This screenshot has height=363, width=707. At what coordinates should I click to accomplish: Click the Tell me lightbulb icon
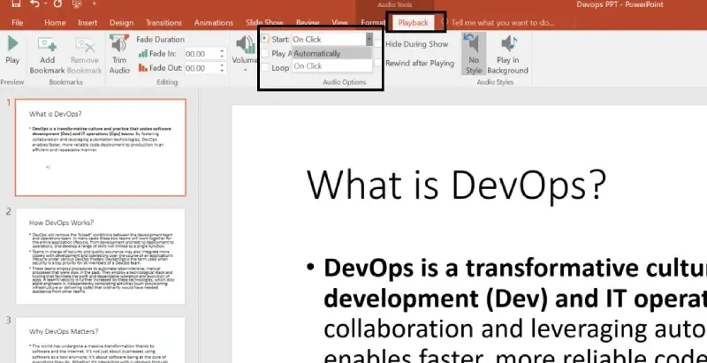click(445, 22)
